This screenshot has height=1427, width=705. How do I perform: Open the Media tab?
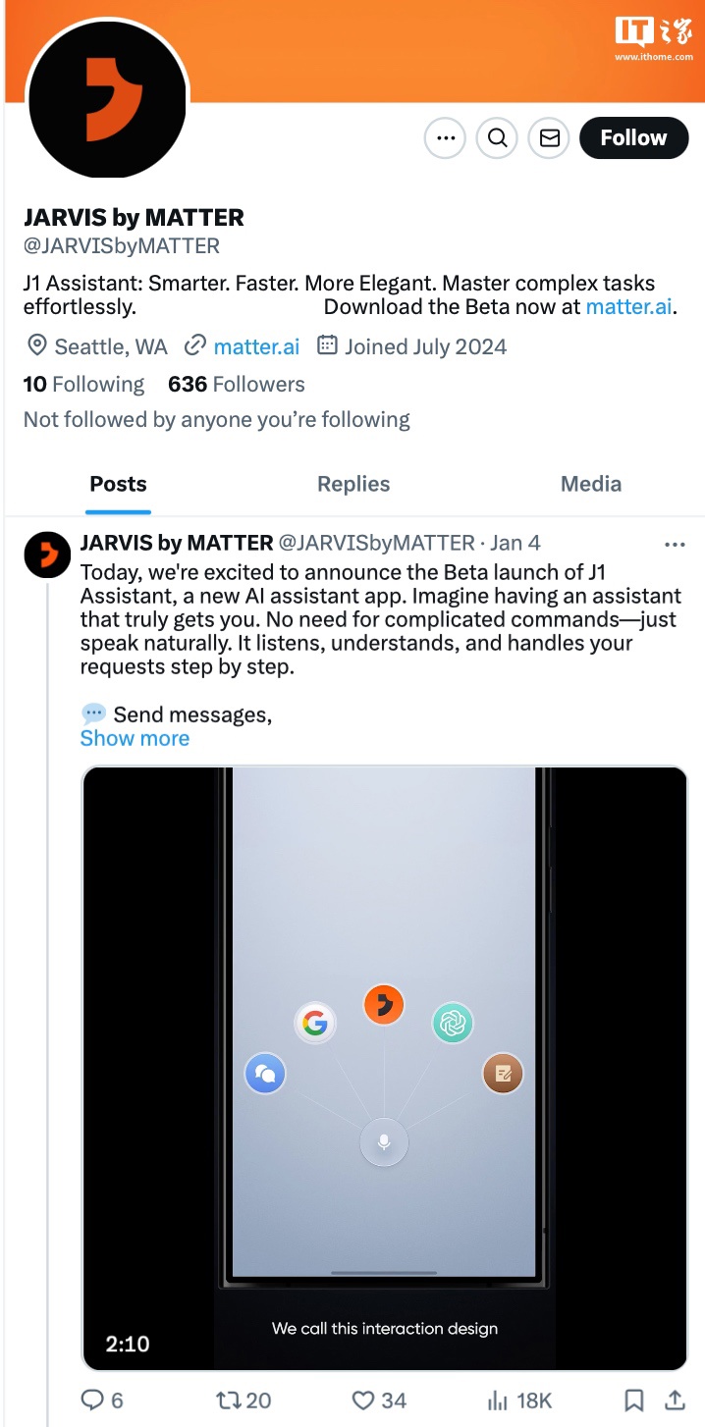[x=591, y=484]
